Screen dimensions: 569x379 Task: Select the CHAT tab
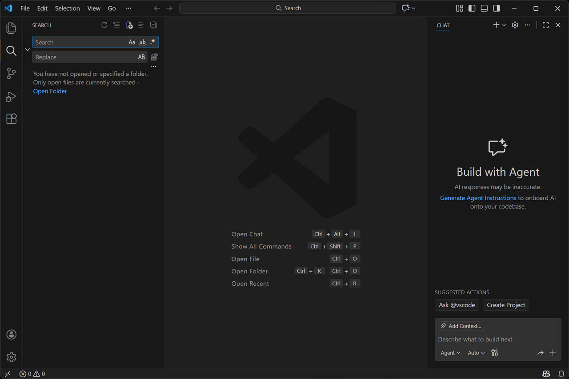[443, 25]
